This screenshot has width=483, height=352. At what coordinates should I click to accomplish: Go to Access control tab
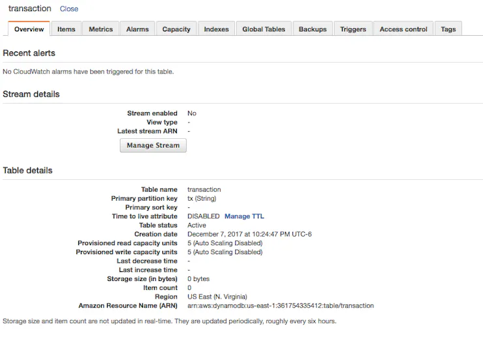coord(403,29)
